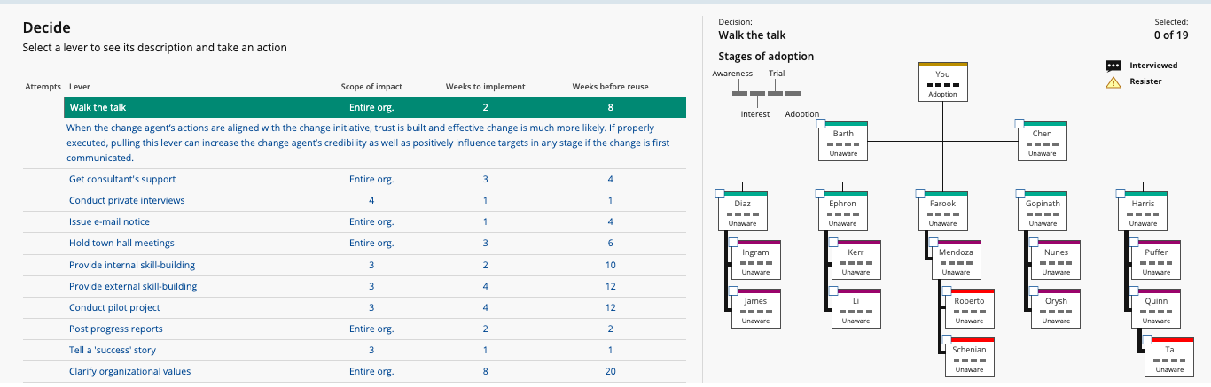
Task: Click the Mendoza employee card
Action: [956, 259]
